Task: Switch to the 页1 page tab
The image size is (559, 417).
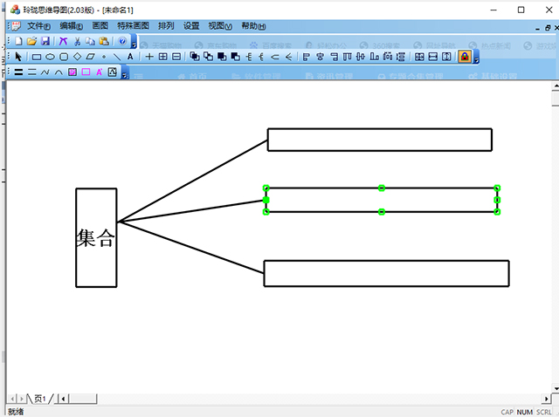Action: click(40, 399)
